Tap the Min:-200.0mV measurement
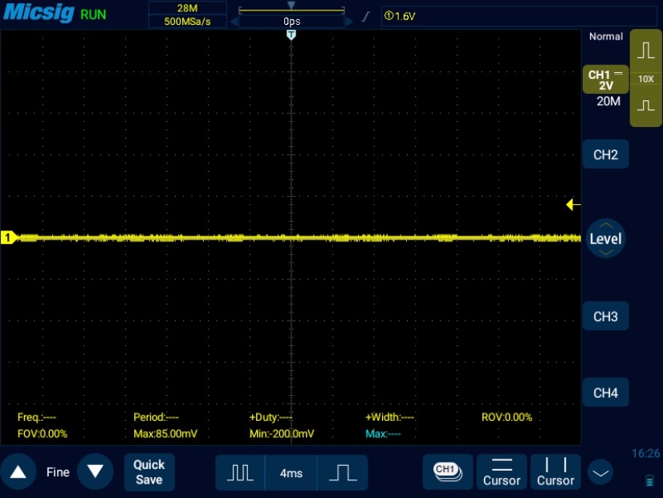This screenshot has width=663, height=498. point(282,434)
